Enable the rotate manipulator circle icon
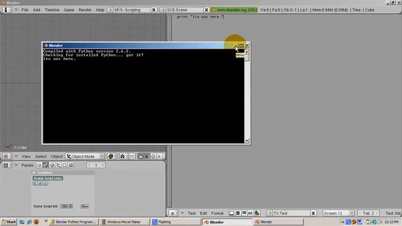 [x=153, y=156]
